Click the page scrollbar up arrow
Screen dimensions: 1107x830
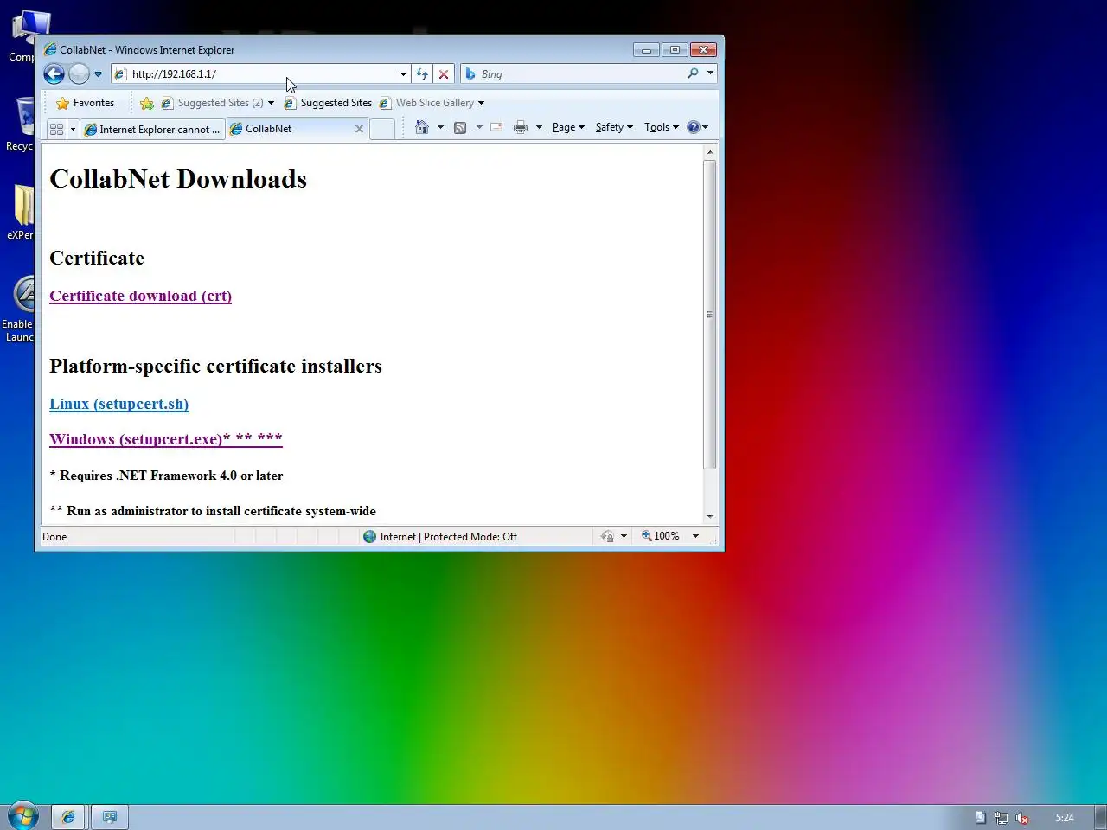click(x=710, y=152)
